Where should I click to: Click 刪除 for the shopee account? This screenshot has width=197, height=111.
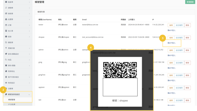[188, 38]
